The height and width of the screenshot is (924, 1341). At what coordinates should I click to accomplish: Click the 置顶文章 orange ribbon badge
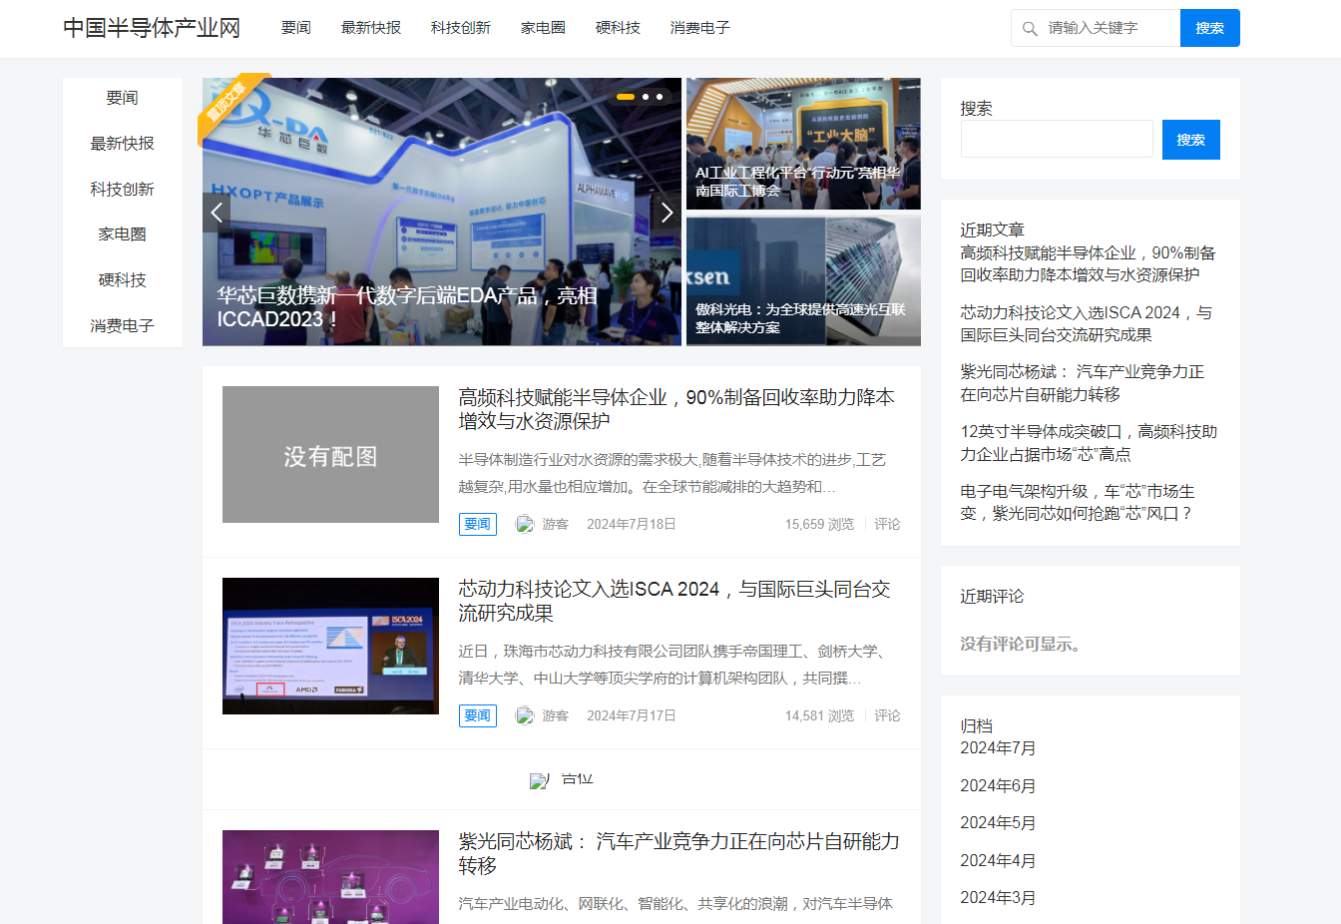[x=229, y=105]
